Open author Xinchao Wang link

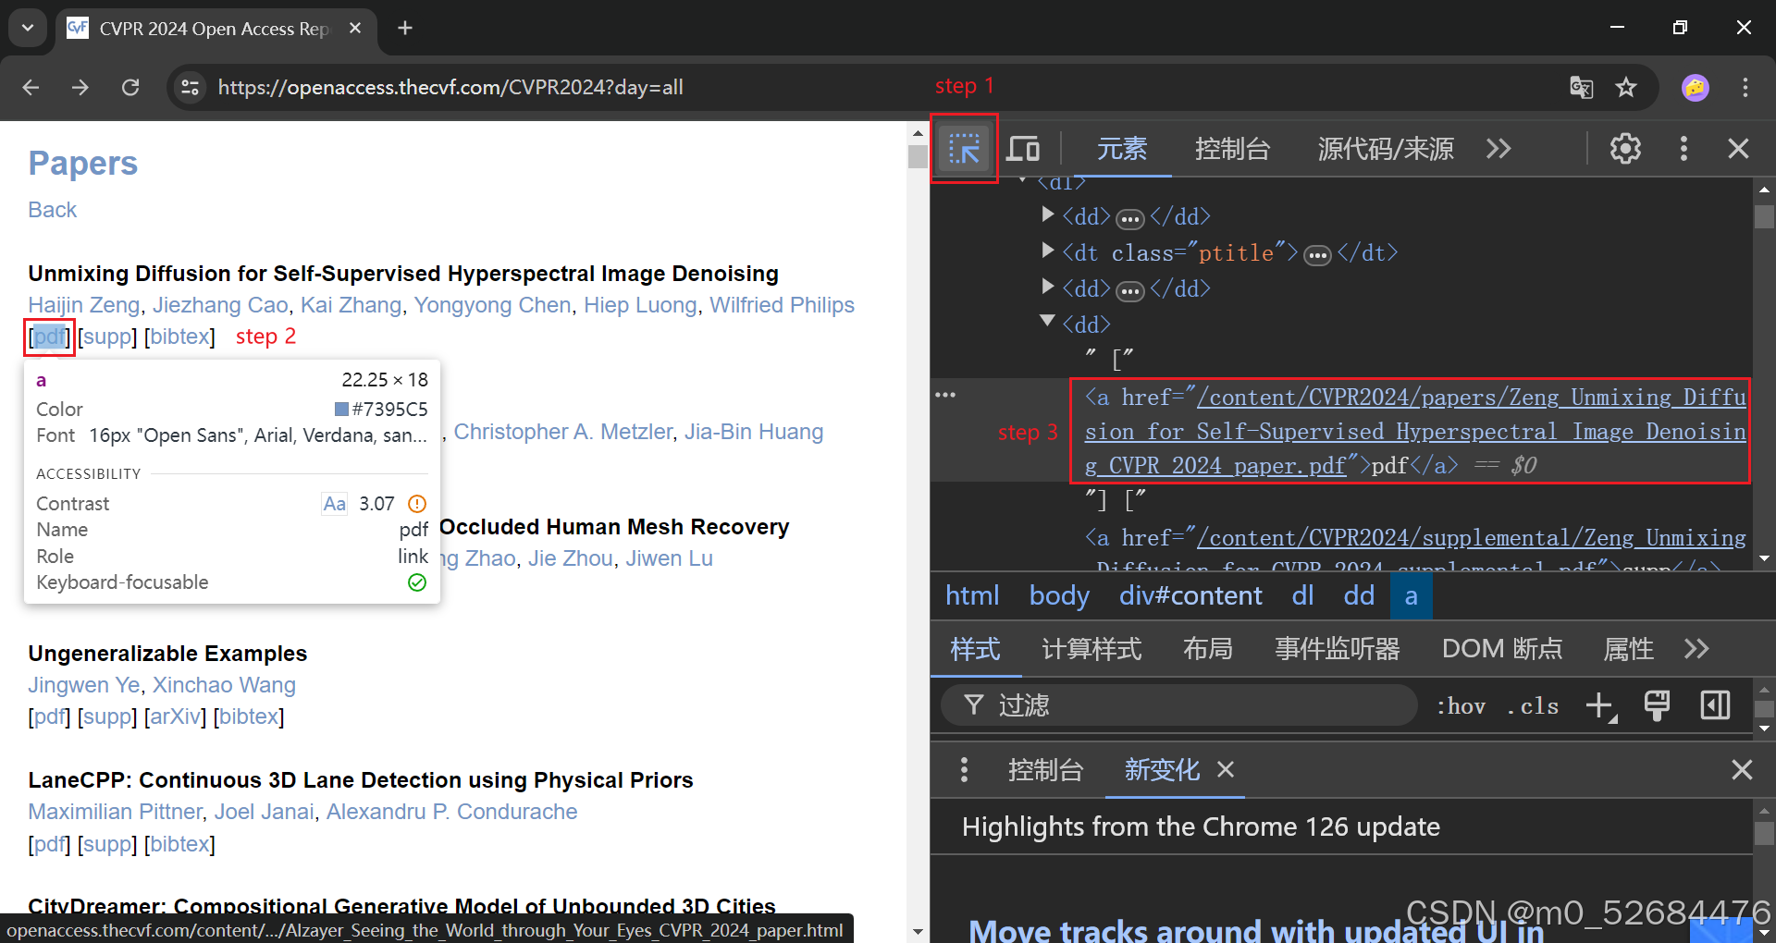224,685
